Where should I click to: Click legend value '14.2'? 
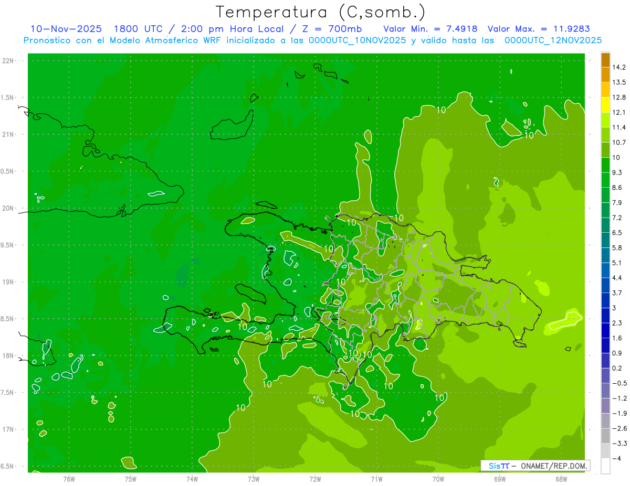(x=619, y=67)
